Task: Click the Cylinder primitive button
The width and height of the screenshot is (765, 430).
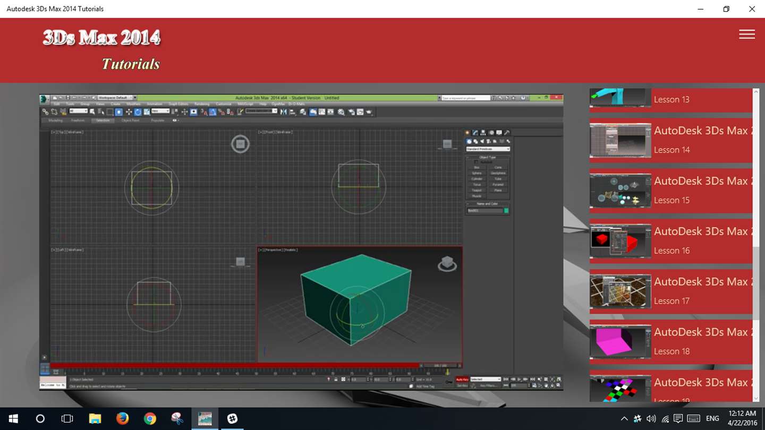Action: (x=477, y=179)
